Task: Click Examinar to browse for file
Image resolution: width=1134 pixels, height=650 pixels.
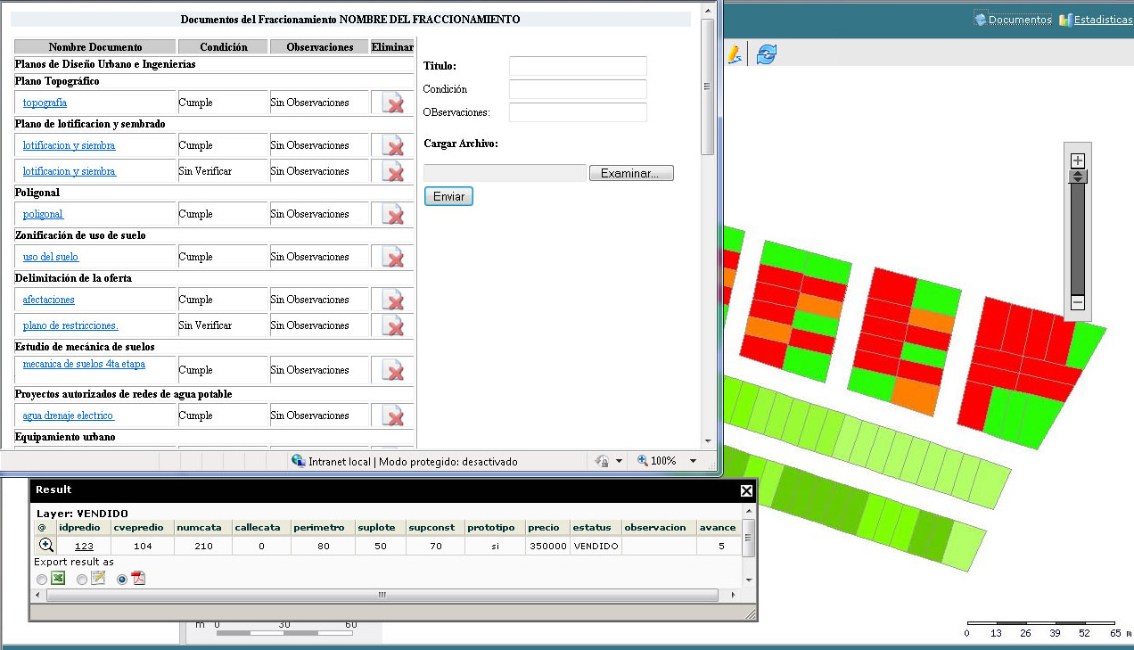Action: click(x=630, y=173)
